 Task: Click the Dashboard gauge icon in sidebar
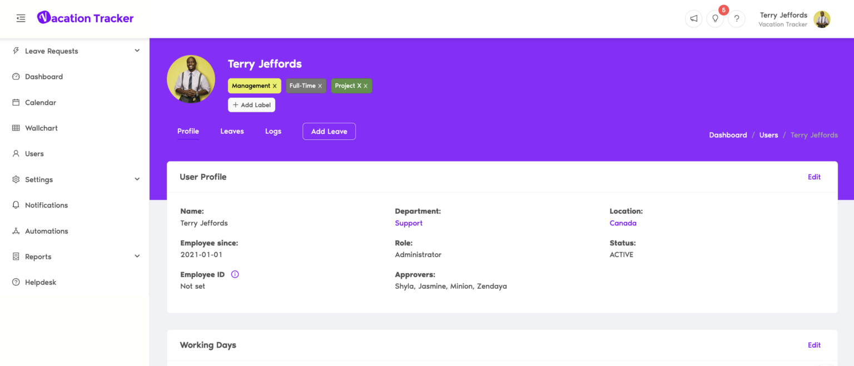coord(16,77)
